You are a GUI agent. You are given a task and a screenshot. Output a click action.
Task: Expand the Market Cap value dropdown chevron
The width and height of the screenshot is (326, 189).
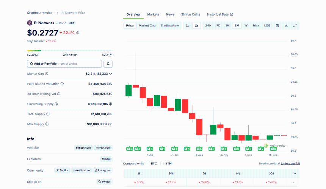pos(110,74)
